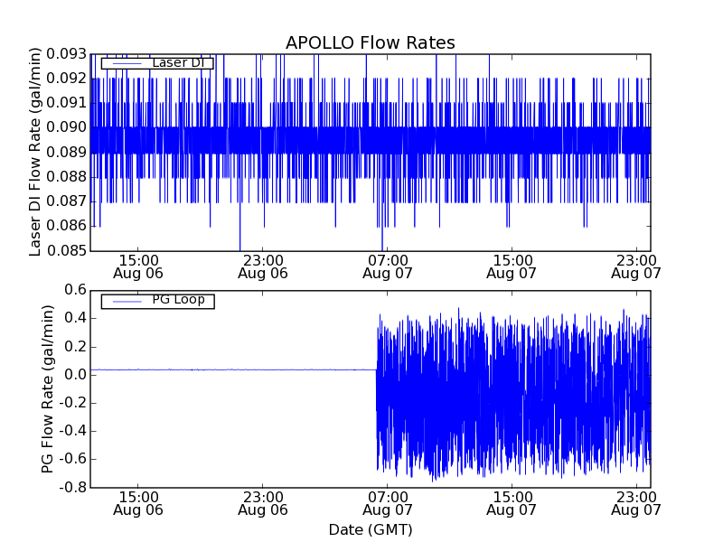Click the "Date (GMT)" axis label
Viewport: 723px width, 542px height.
tap(371, 529)
